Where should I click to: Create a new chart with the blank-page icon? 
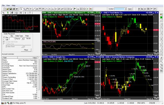click(4, 9)
